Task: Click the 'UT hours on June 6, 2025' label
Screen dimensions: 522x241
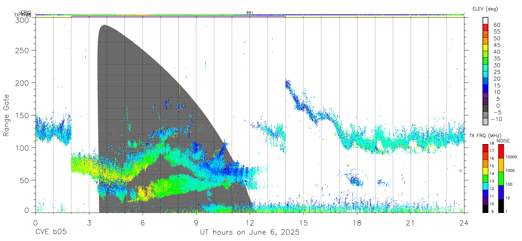Action: tap(250, 232)
